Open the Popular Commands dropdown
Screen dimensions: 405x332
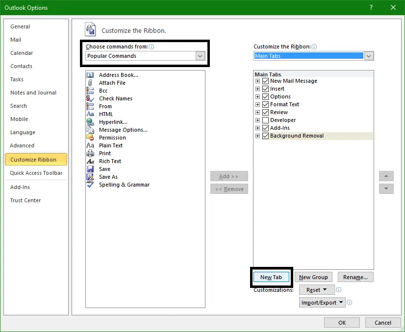point(200,56)
